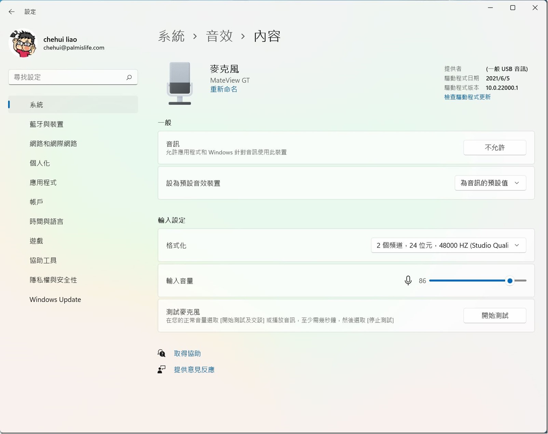548x434 pixels.
Task: Go to 系統 in the breadcrumb
Action: tap(172, 36)
